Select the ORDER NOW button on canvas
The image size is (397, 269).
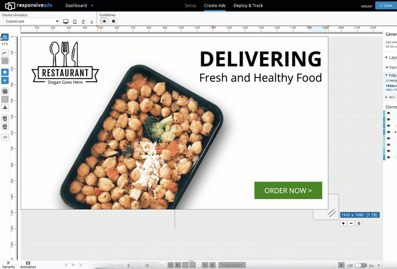pos(288,190)
